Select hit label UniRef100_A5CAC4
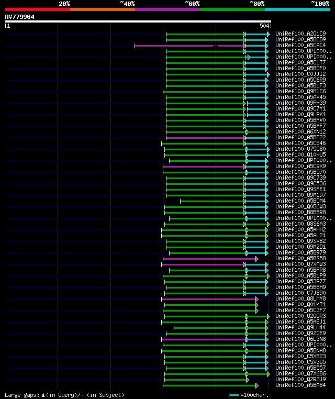Image resolution: width=335 pixels, height=399 pixels. [x=300, y=45]
